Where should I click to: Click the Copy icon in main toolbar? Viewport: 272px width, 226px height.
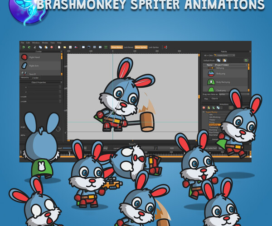40,47
